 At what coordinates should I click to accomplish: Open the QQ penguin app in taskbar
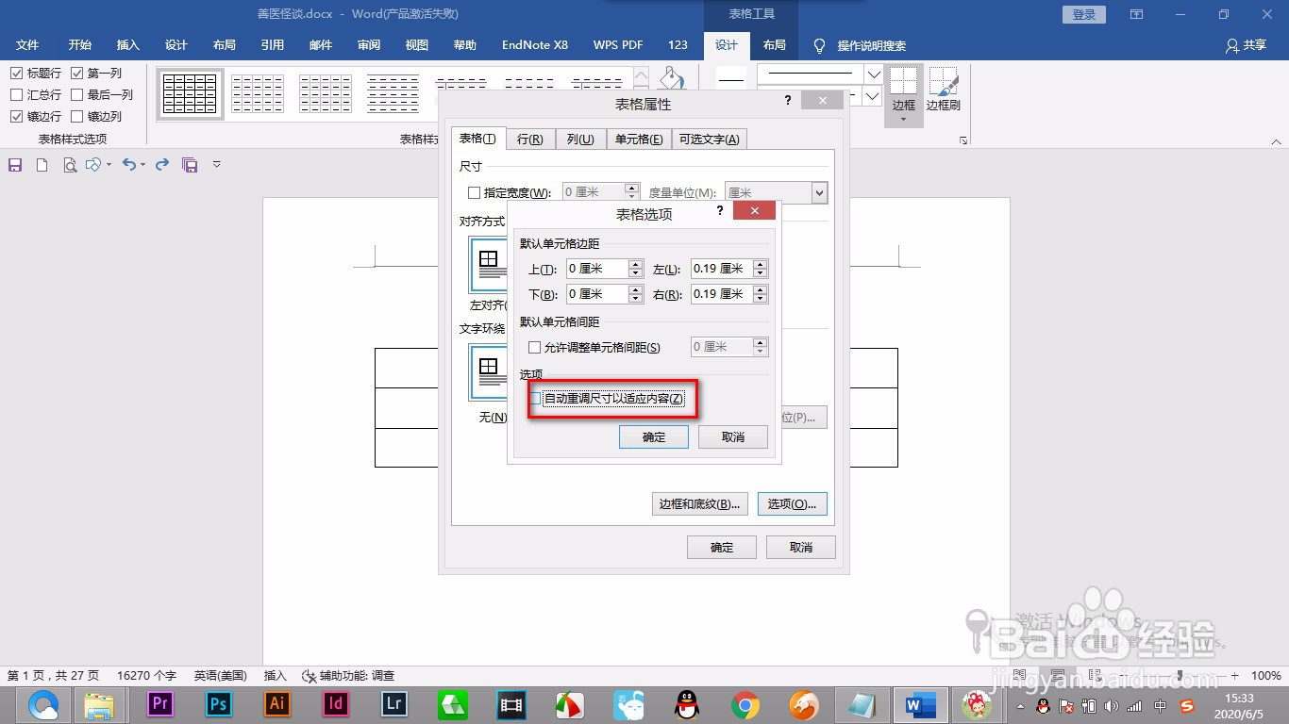click(x=687, y=704)
